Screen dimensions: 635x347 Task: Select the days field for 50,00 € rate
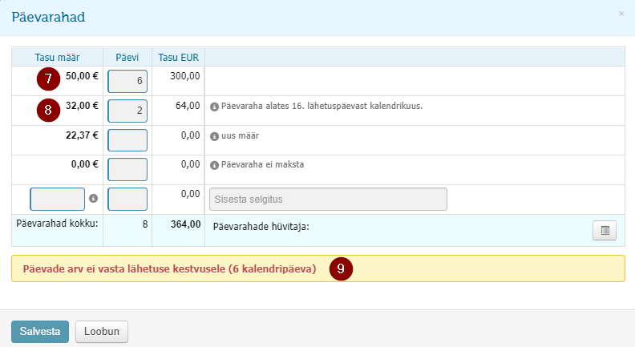pyautogui.click(x=127, y=81)
